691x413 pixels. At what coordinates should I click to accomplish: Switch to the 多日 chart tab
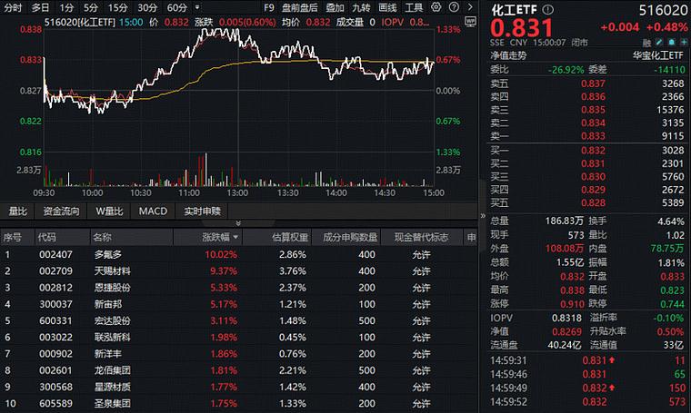[x=41, y=6]
